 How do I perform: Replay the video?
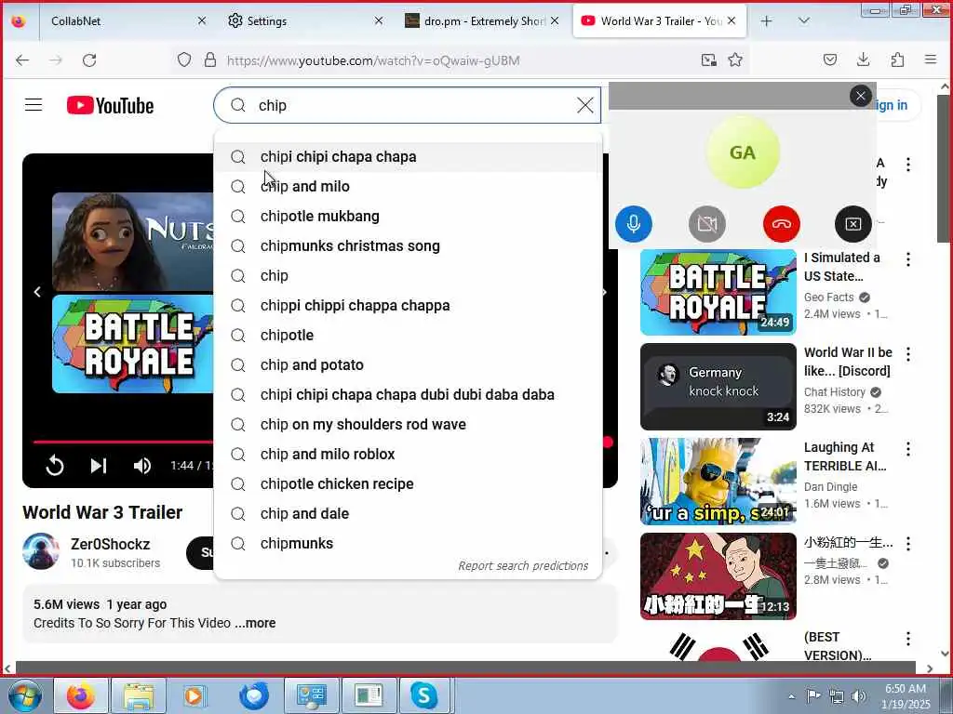[55, 466]
